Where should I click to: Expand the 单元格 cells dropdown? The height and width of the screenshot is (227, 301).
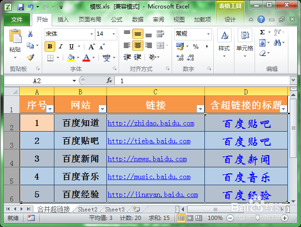(245, 56)
